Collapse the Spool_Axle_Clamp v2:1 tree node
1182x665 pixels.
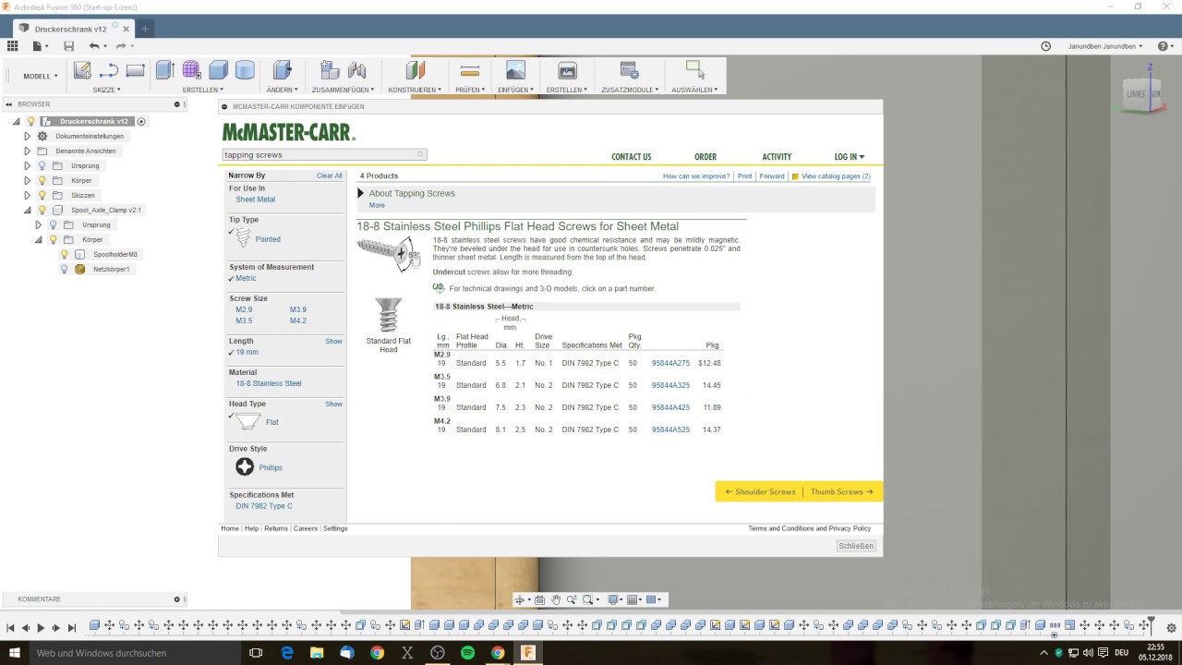(28, 210)
